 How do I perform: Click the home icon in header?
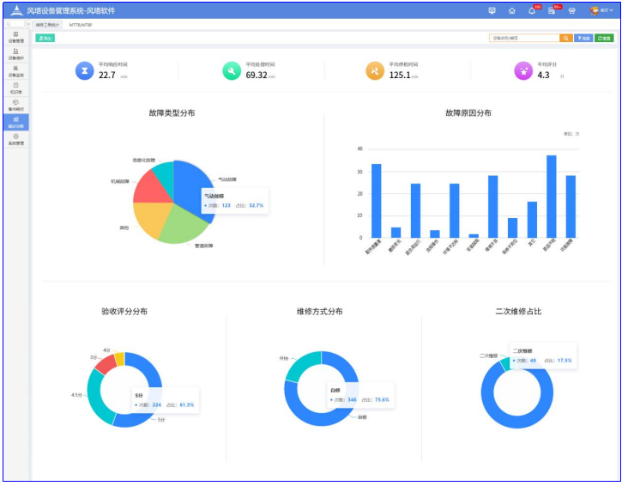(512, 11)
